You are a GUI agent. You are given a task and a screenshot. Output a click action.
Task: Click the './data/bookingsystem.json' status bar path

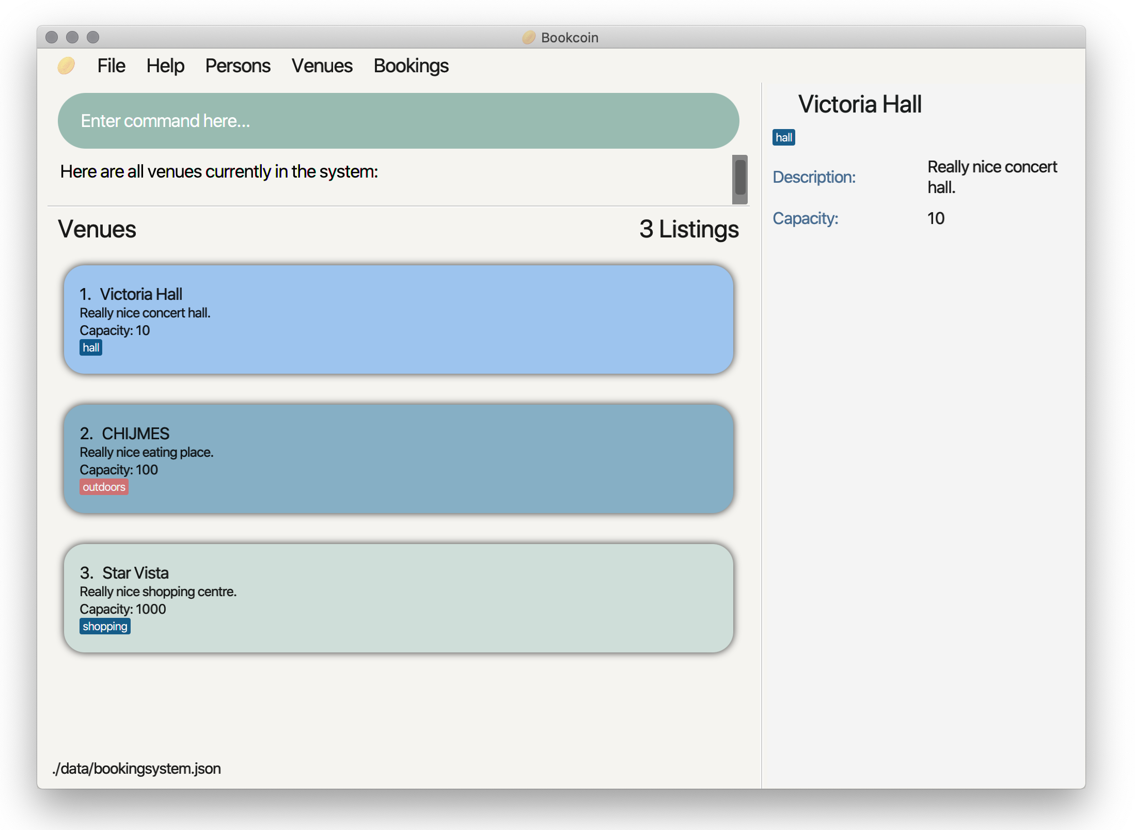click(137, 769)
